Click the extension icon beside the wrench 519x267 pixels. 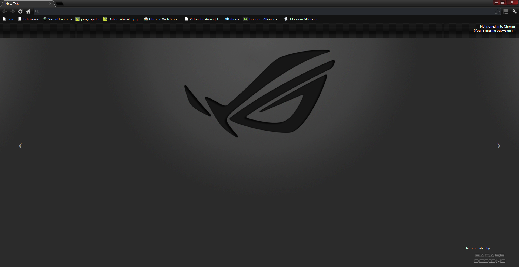tap(506, 12)
